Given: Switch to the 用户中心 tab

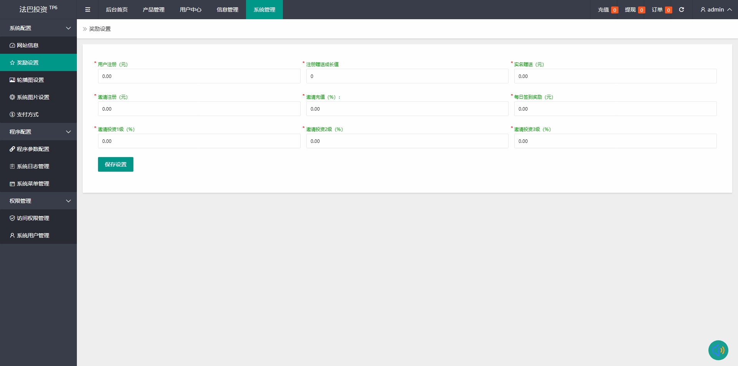Looking at the screenshot, I should pos(191,10).
